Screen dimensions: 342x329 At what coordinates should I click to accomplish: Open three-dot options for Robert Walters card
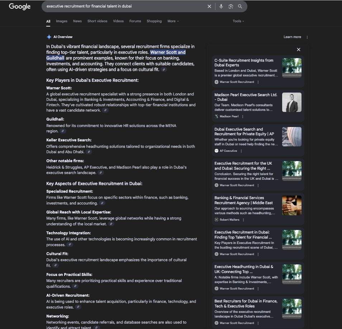(243, 220)
